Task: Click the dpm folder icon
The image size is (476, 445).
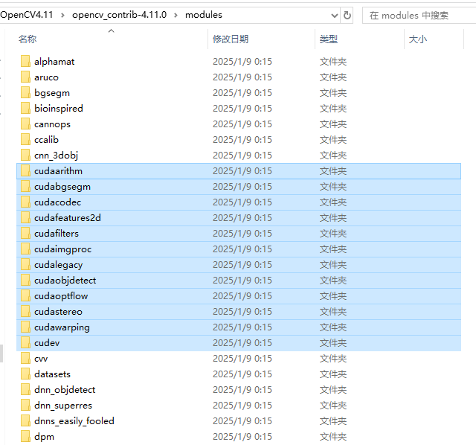Action: [25, 437]
